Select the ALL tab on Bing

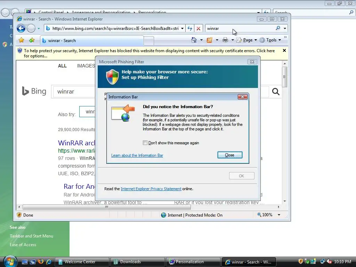tap(62, 66)
